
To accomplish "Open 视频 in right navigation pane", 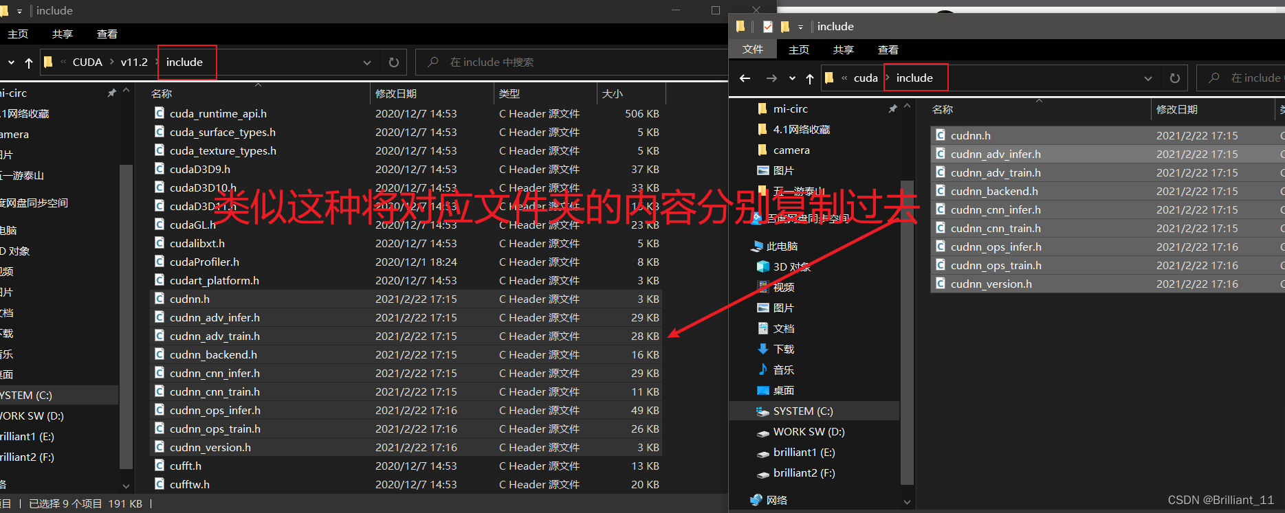I will tap(783, 287).
